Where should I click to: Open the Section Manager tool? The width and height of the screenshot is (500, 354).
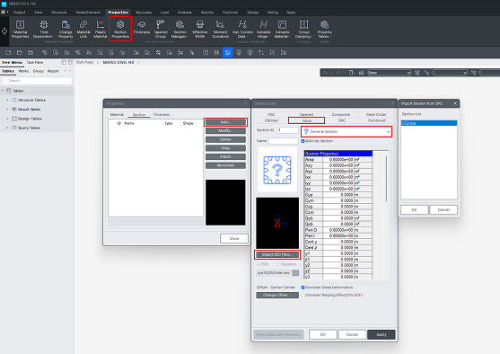coord(180,29)
